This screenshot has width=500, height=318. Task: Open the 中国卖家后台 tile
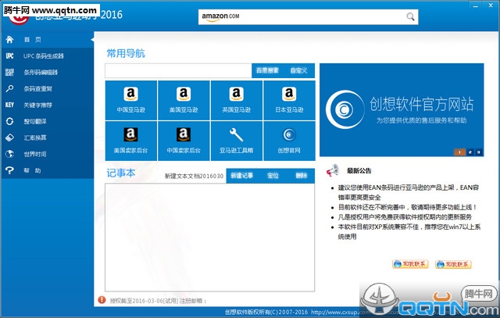coord(184,141)
